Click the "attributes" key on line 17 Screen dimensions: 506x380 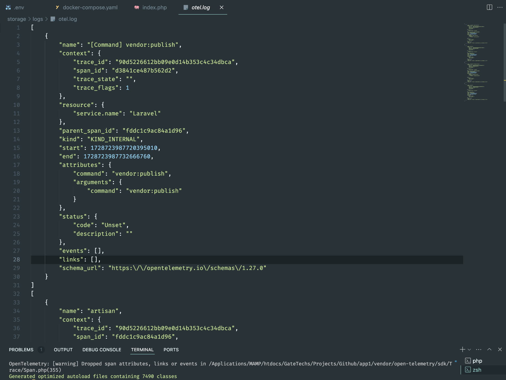80,165
